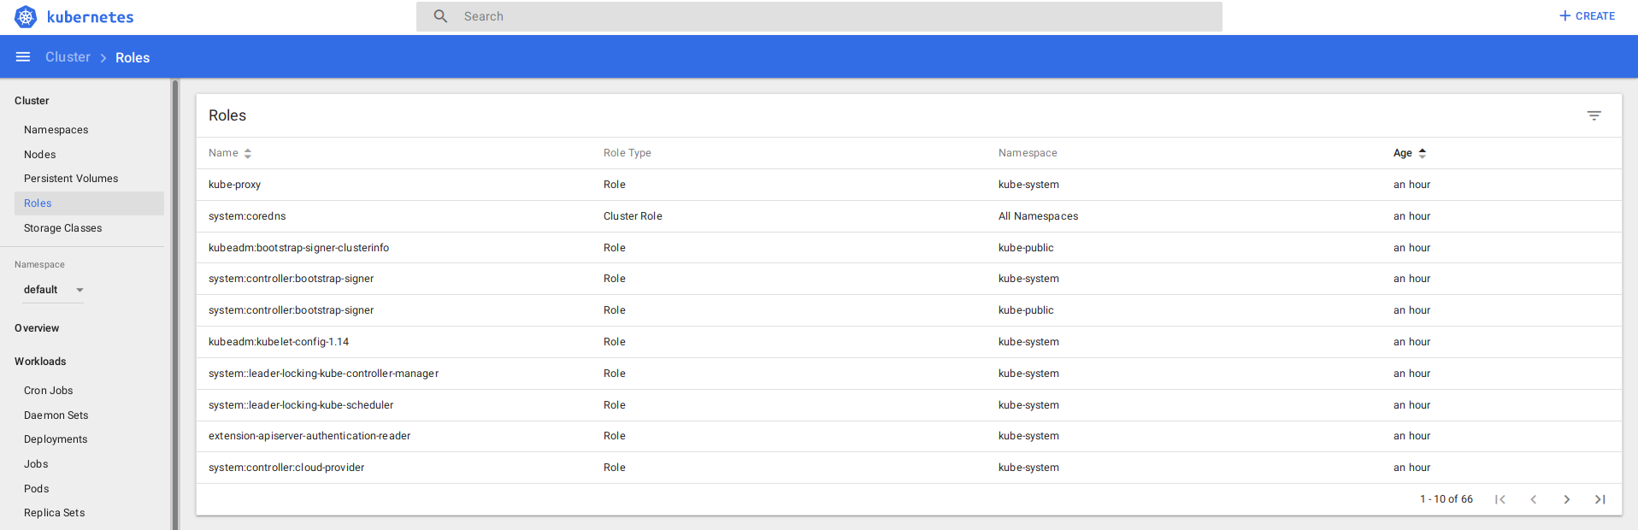Open the system:coredns cluster role

(x=247, y=216)
